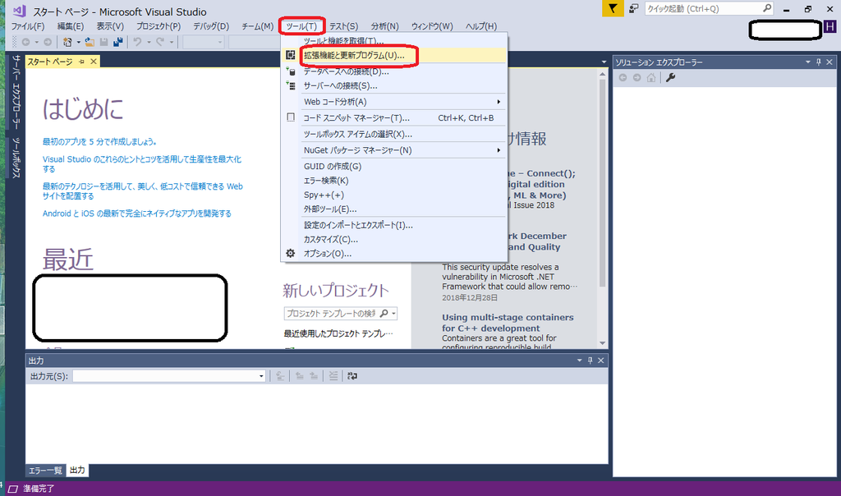Pin the 出力 panel auto-hide icon
This screenshot has height=496, width=841.
(590, 361)
